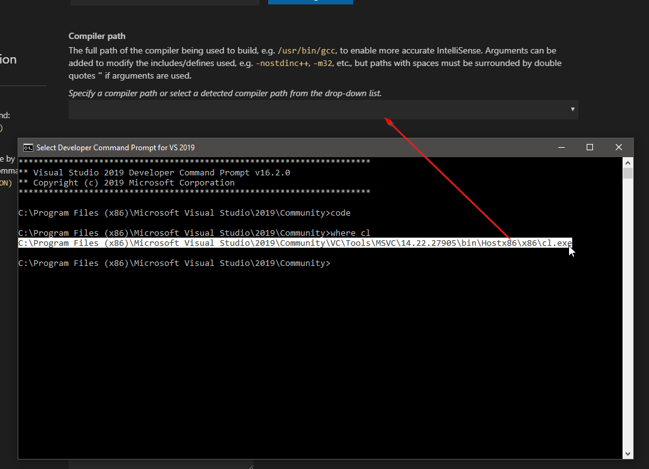Click the last empty Community> prompt line

(174, 263)
